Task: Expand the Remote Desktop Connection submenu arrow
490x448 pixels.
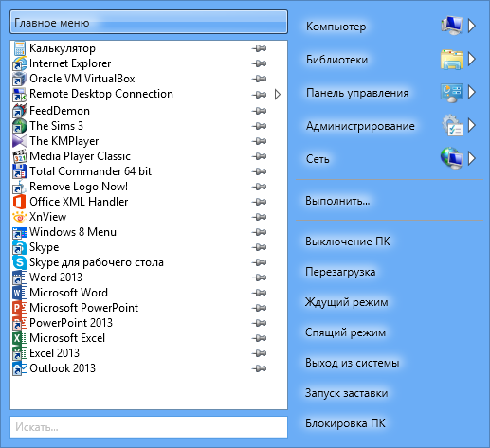Action: point(278,95)
